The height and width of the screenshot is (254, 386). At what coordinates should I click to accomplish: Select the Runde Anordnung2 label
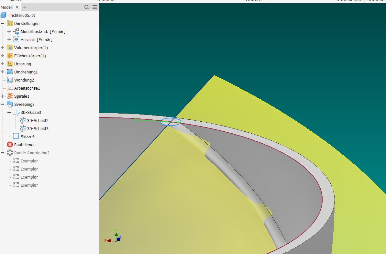(32, 153)
